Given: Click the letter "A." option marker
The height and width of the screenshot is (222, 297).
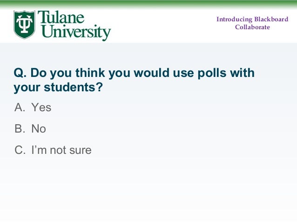Looking at the screenshot, I should coord(20,108).
